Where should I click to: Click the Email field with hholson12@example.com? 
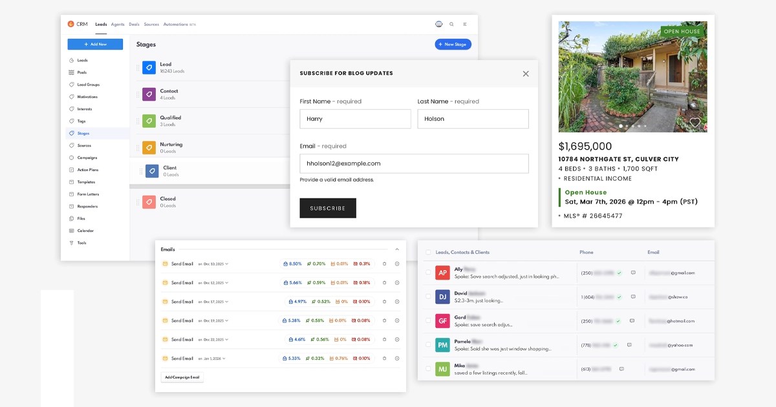point(414,163)
